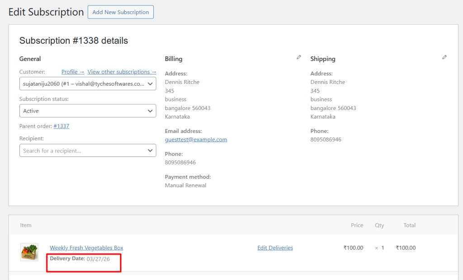The image size is (463, 280).
Task: Click the Subscription #1338 details heading
Action: click(x=74, y=41)
